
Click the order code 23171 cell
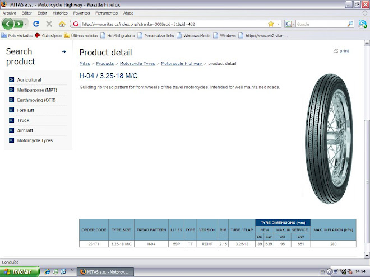pyautogui.click(x=94, y=244)
